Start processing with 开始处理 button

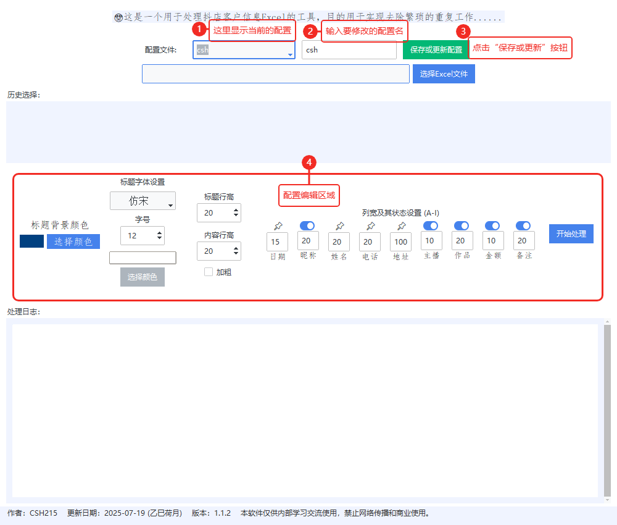pyautogui.click(x=571, y=233)
